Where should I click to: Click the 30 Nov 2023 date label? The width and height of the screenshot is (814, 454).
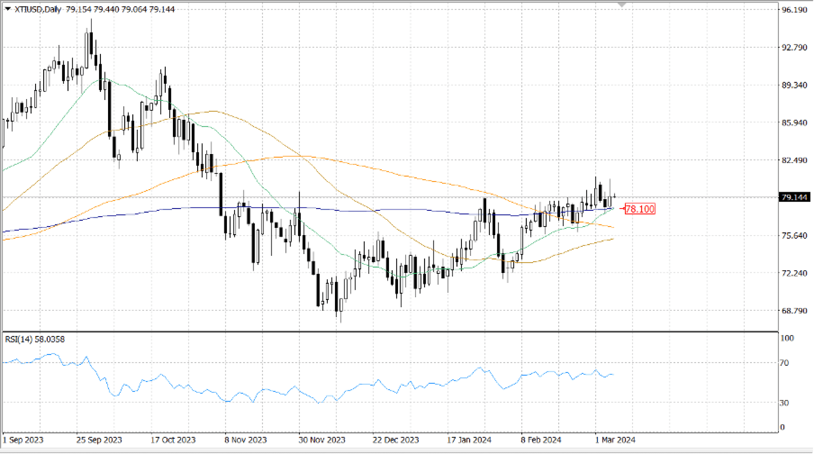click(322, 440)
